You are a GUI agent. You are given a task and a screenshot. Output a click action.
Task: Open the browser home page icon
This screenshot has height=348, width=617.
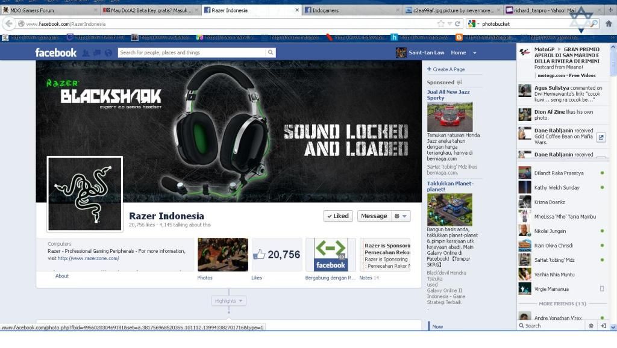pos(609,23)
